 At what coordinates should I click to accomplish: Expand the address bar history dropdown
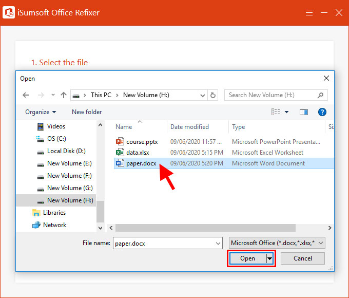[x=203, y=96]
